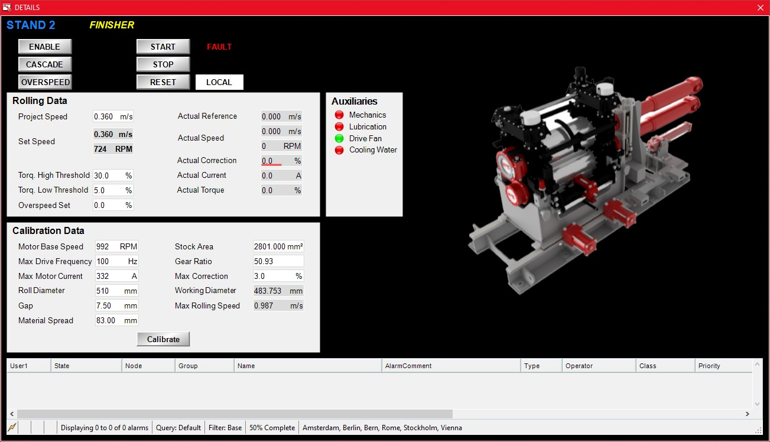Click the Actual Speed 0 RPM value
770x442 pixels.
point(282,146)
